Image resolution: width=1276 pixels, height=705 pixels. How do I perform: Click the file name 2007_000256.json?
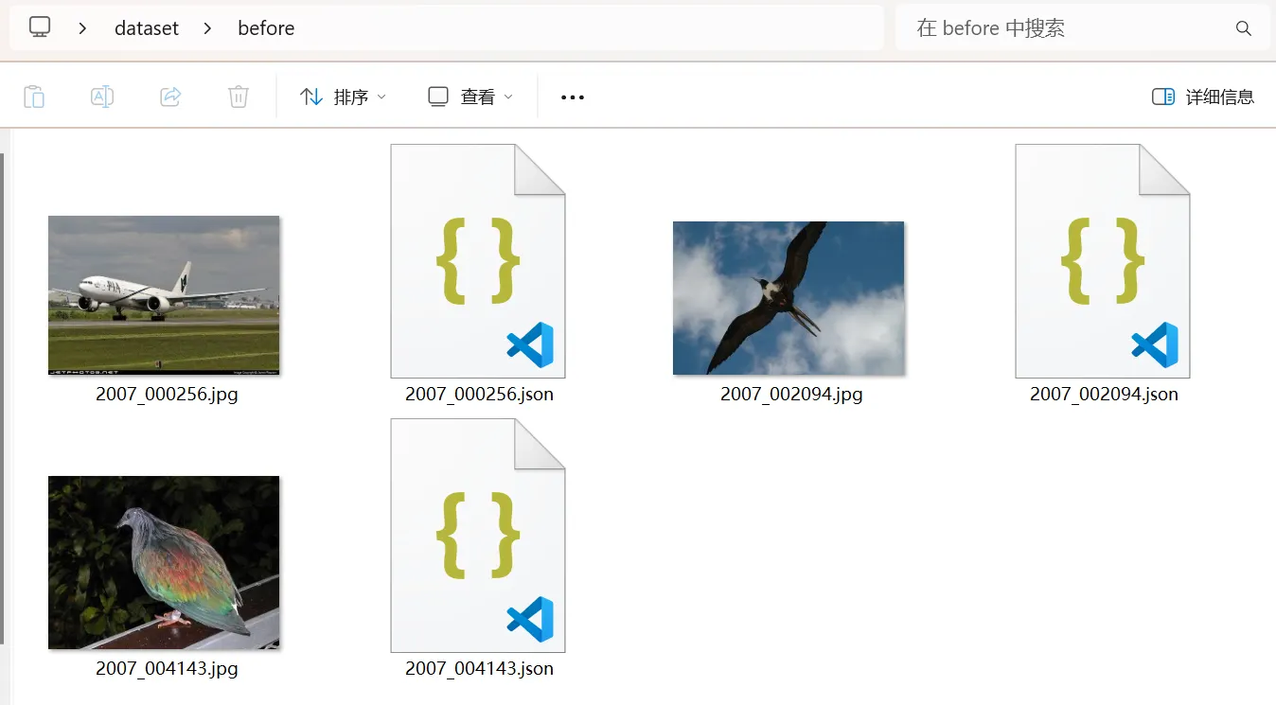480,395
